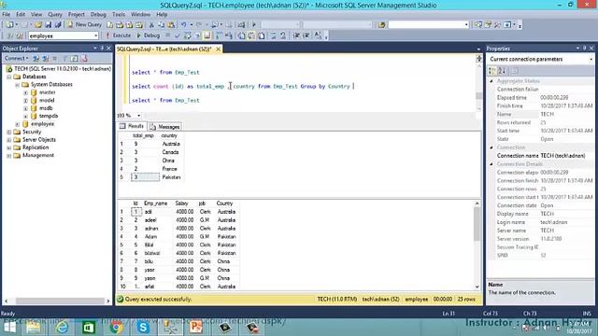The height and width of the screenshot is (336, 598).
Task: Open the available databases combo box showing employee
Action: [64, 35]
